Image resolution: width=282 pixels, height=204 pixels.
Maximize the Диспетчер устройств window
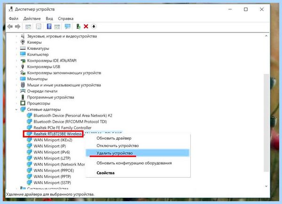[x=246, y=9]
